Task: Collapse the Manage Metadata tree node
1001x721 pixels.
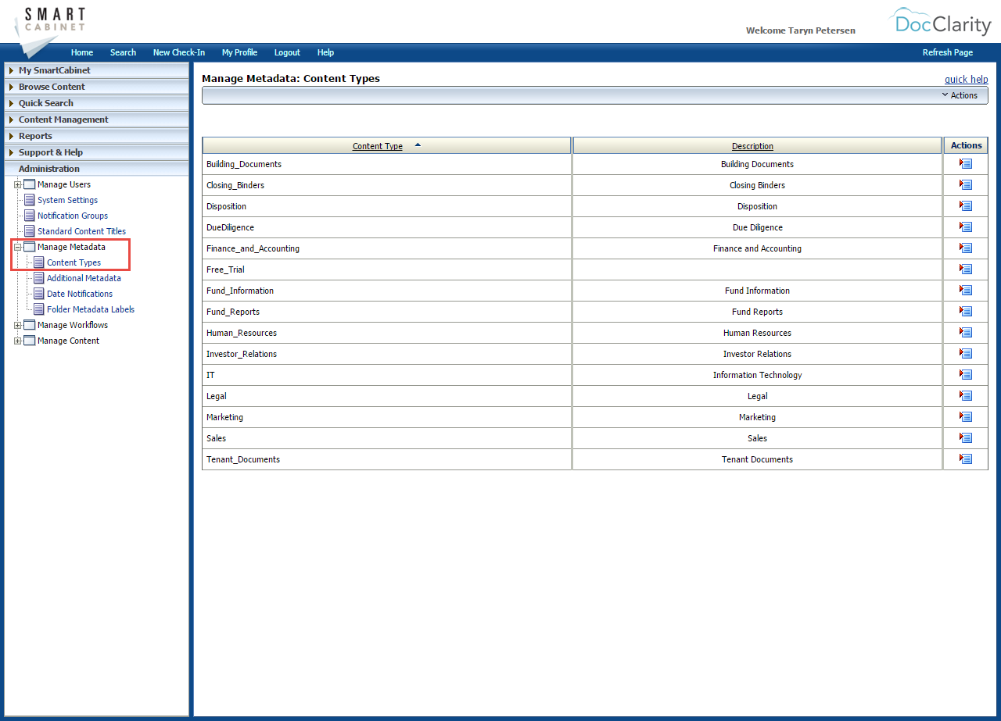Action: click(x=17, y=247)
